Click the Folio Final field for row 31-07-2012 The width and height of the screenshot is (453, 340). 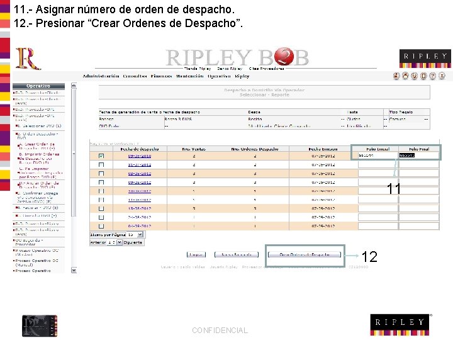418,165
